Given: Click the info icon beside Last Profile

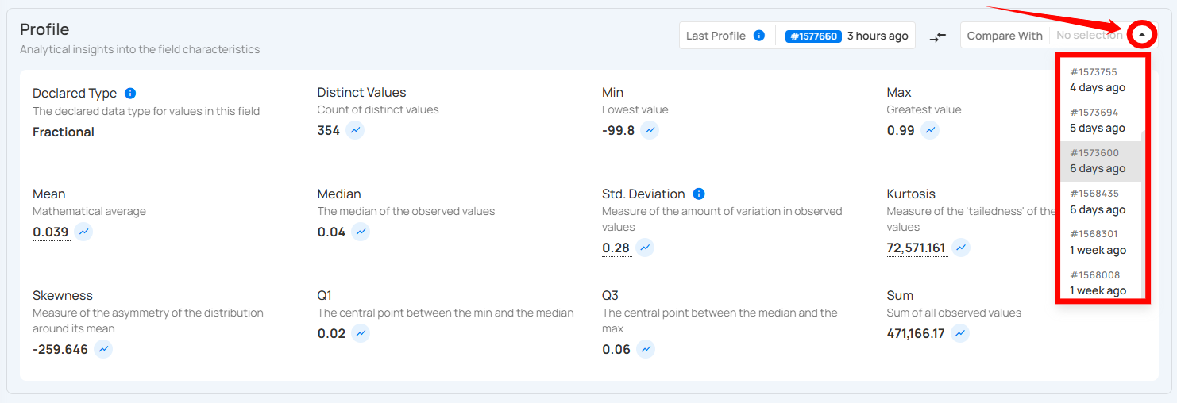Looking at the screenshot, I should point(759,36).
